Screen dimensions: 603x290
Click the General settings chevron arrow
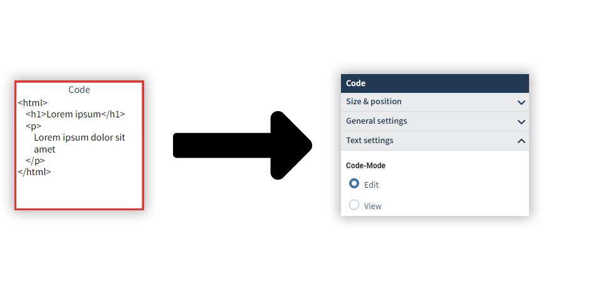521,122
